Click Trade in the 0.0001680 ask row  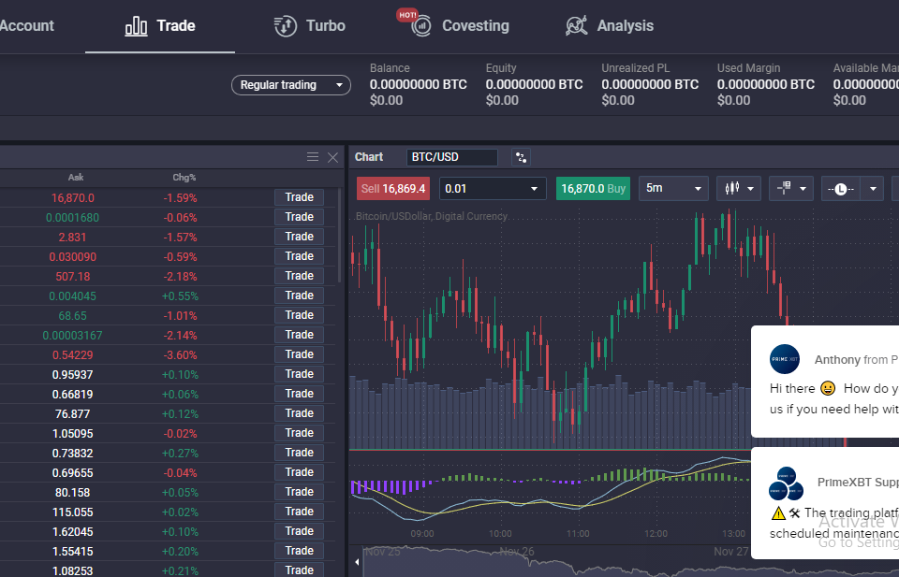point(300,217)
